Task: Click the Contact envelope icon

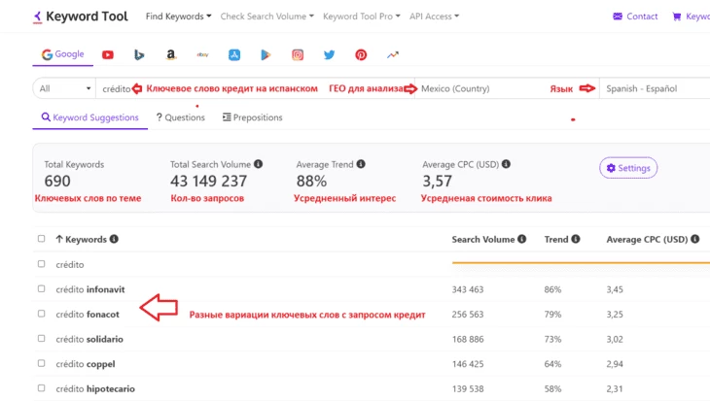Action: click(618, 17)
